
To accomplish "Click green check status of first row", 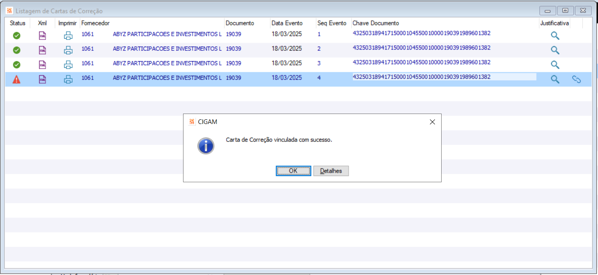I will coord(17,36).
